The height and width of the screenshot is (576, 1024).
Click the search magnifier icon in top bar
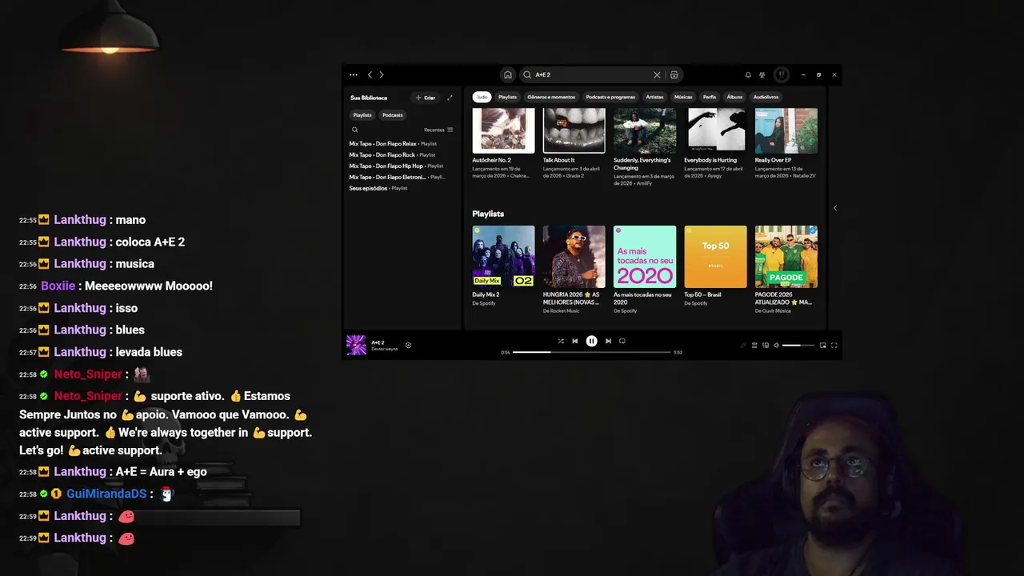coord(527,75)
